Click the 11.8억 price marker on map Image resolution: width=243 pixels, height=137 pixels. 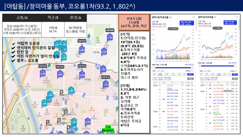click(82, 49)
